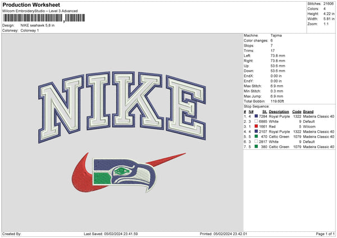The height and width of the screenshot is (238, 337).
Task: Click the '6.9 mm' value for Max Jump
Action: tap(277, 96)
